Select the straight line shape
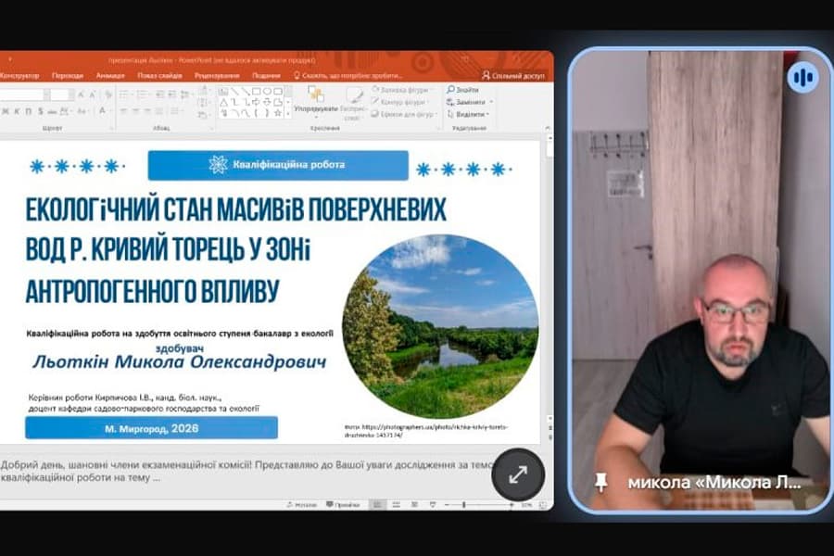 [x=235, y=92]
